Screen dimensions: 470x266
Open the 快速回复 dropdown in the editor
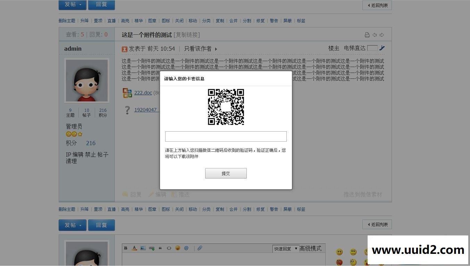285,249
